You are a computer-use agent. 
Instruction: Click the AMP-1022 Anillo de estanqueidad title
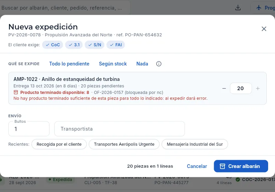click(66, 79)
